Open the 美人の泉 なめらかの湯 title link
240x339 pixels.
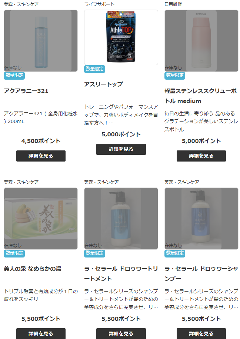(x=33, y=269)
